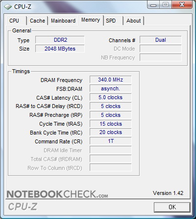Image resolution: width=196 pixels, height=219 pixels.
Task: Click the Memory tab
Action: 91,20
